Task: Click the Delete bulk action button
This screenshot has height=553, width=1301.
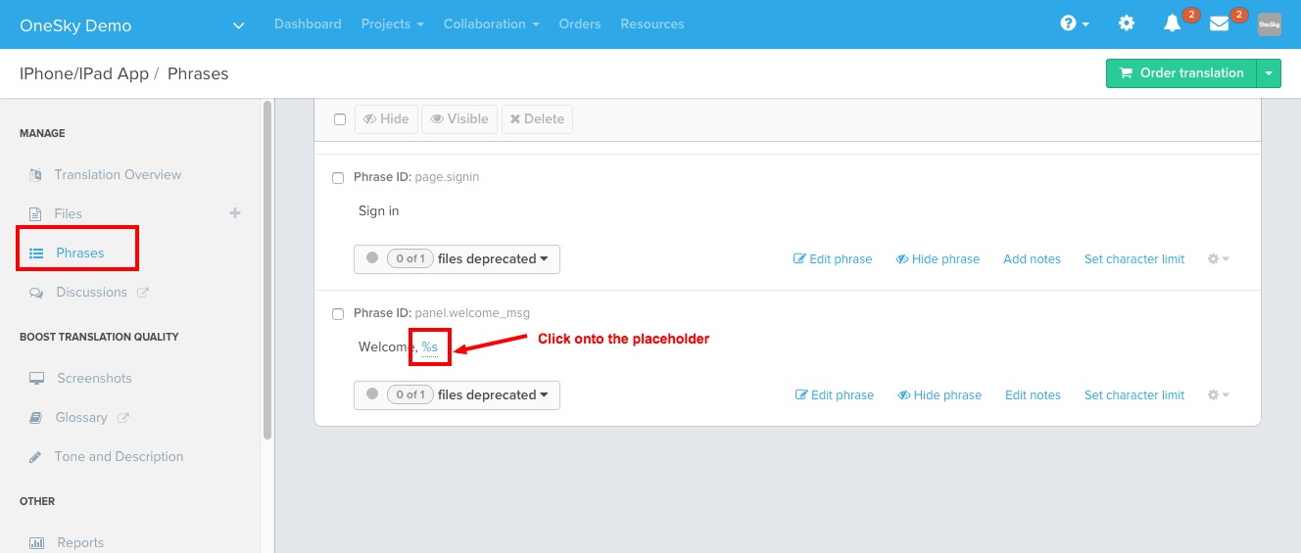Action: 537,119
